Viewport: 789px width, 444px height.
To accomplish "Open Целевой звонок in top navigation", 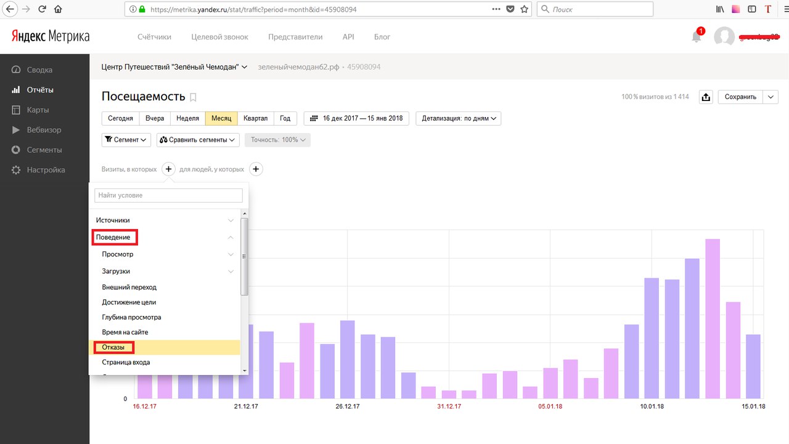I will click(x=220, y=37).
